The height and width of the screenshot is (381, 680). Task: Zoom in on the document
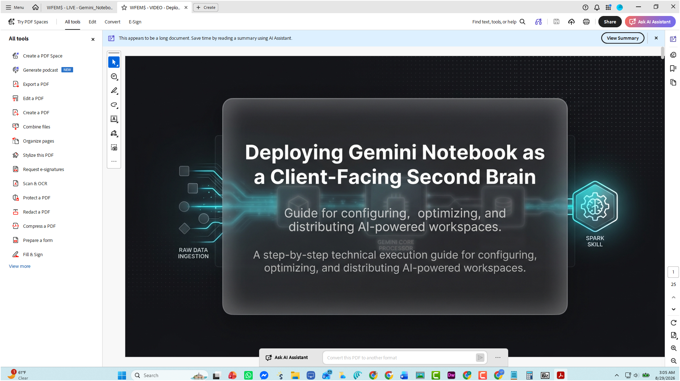(674, 348)
